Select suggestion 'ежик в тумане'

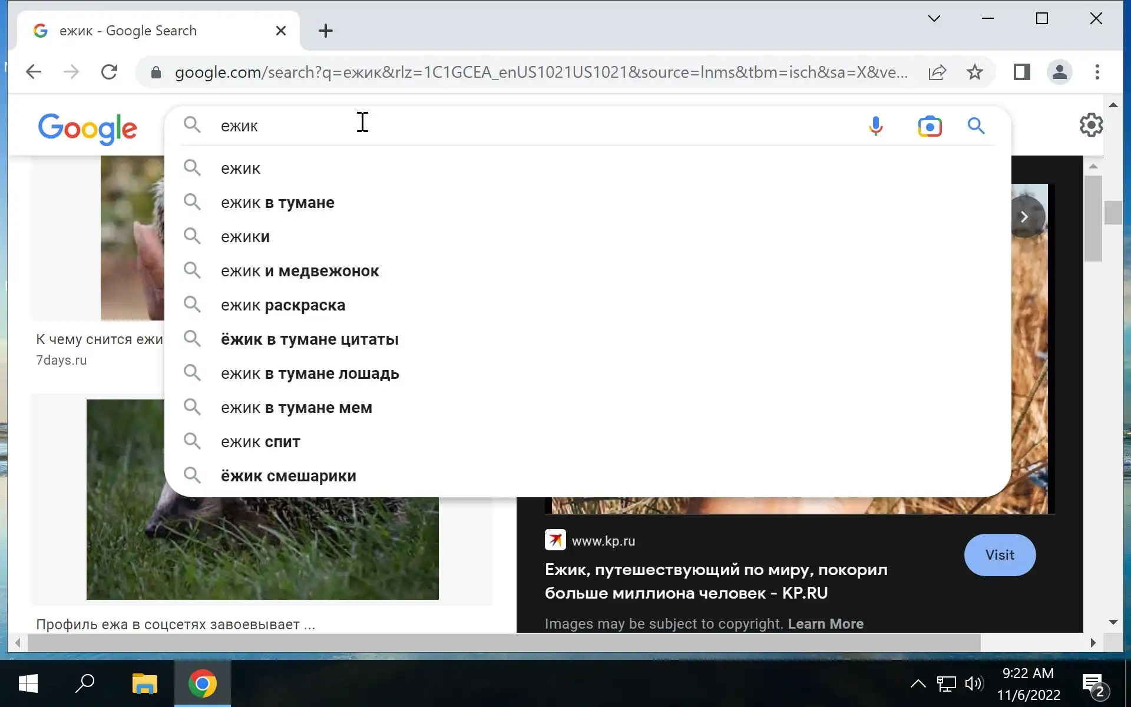click(x=277, y=203)
